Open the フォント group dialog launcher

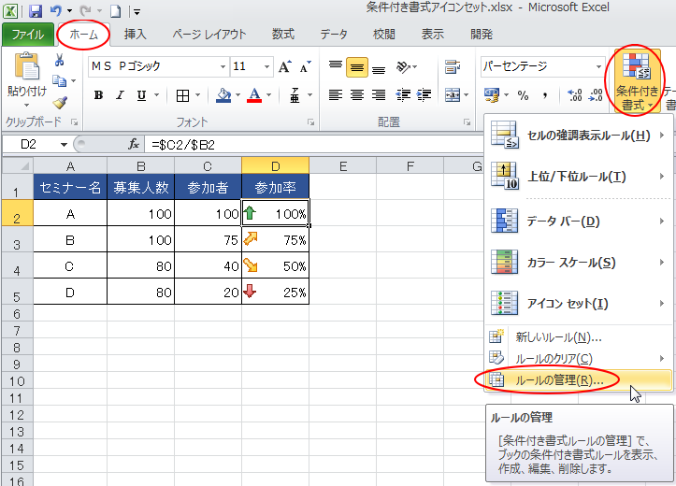[310, 122]
